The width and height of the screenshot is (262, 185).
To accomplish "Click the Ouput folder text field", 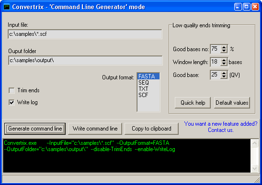I will pos(85,60).
